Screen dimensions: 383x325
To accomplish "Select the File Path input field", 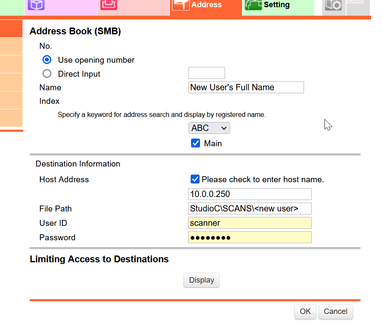I will pos(250,208).
